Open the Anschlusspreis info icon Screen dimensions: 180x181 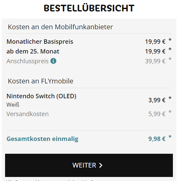pyautogui.click(x=53, y=61)
